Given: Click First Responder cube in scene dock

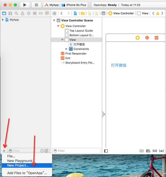Looking at the screenshot, I should [x=147, y=38].
